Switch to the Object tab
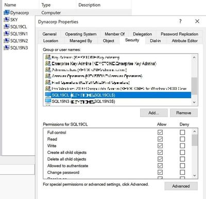The width and height of the screenshot is (206, 199). pos(109,41)
